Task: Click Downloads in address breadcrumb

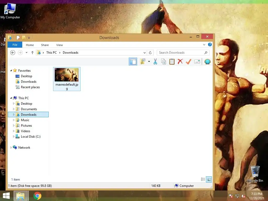Action: (70, 53)
